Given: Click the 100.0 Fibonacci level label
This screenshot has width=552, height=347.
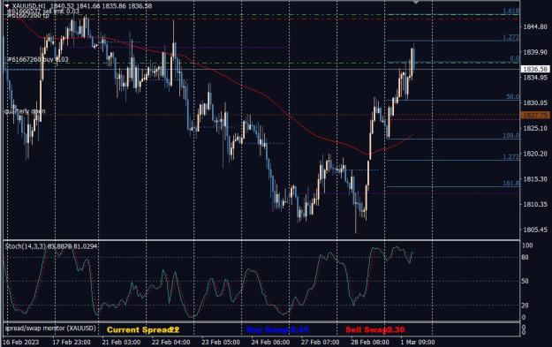Looking at the screenshot, I should tap(510, 135).
